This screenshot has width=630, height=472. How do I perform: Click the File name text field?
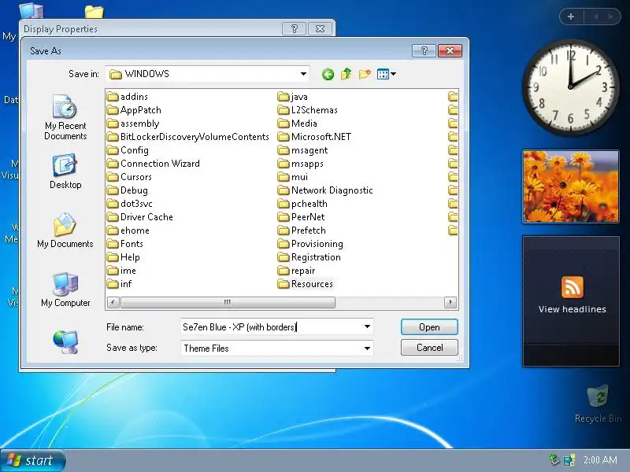[x=272, y=327]
